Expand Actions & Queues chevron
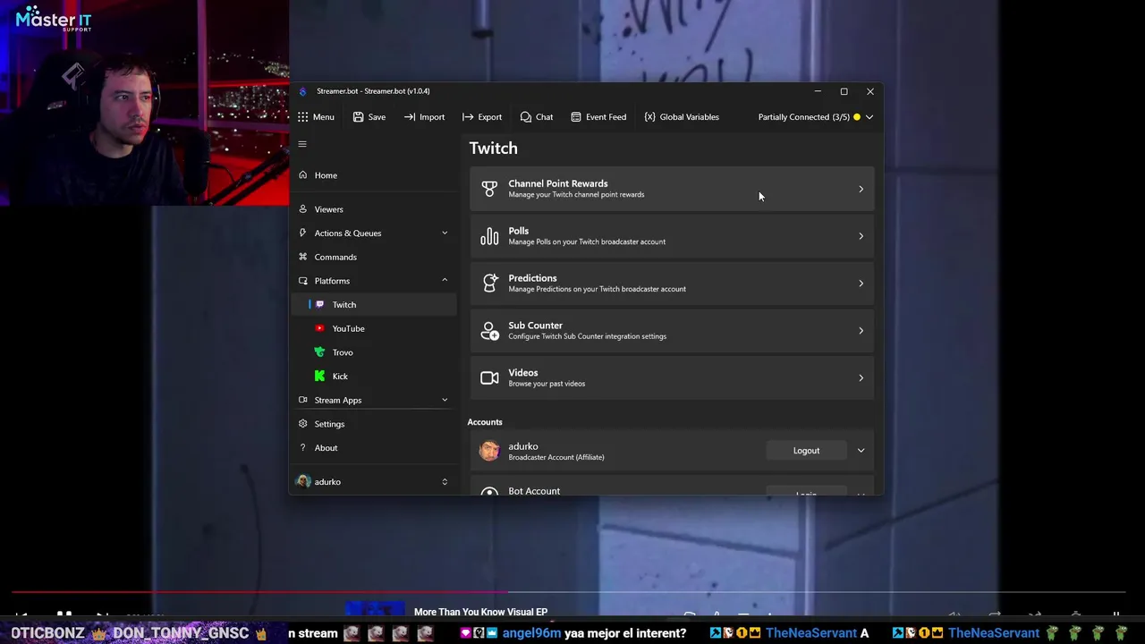 (445, 233)
